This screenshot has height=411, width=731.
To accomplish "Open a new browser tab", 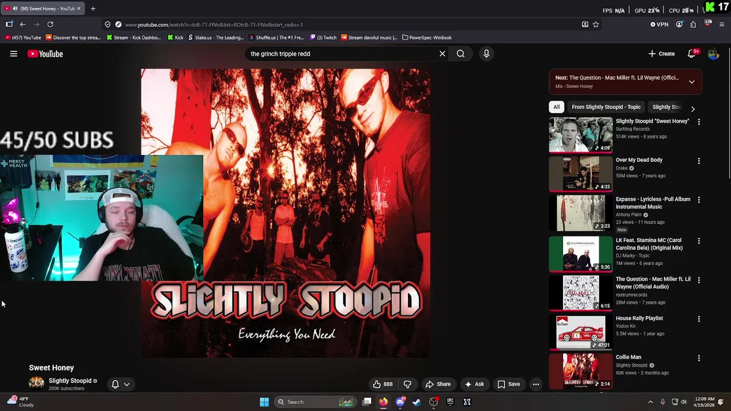I will point(93,9).
